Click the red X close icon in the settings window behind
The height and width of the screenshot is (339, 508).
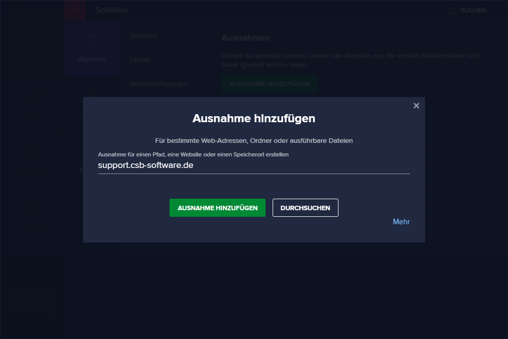click(75, 11)
